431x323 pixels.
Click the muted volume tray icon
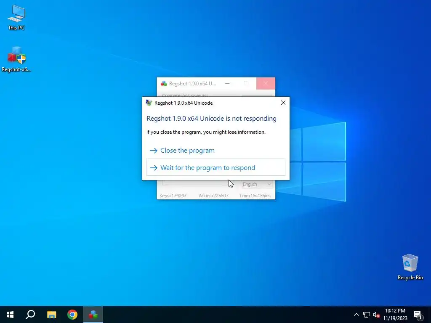point(376,315)
